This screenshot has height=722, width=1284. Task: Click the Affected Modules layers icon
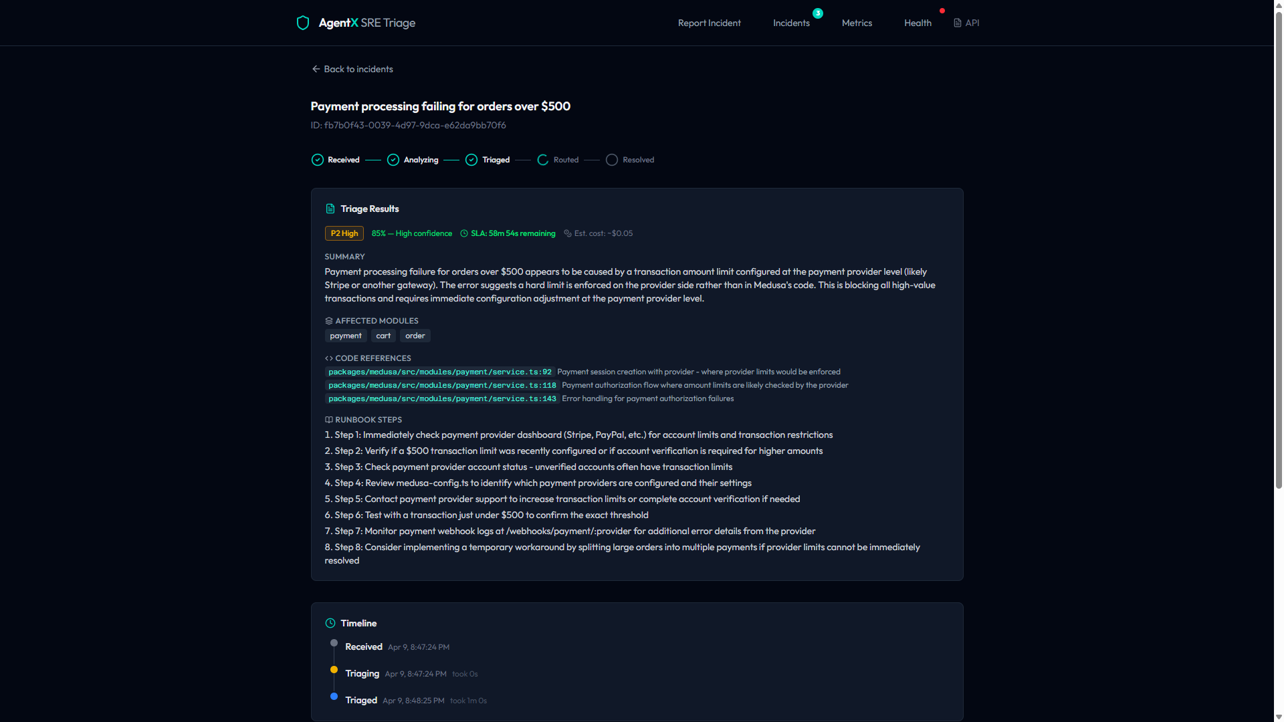point(328,321)
